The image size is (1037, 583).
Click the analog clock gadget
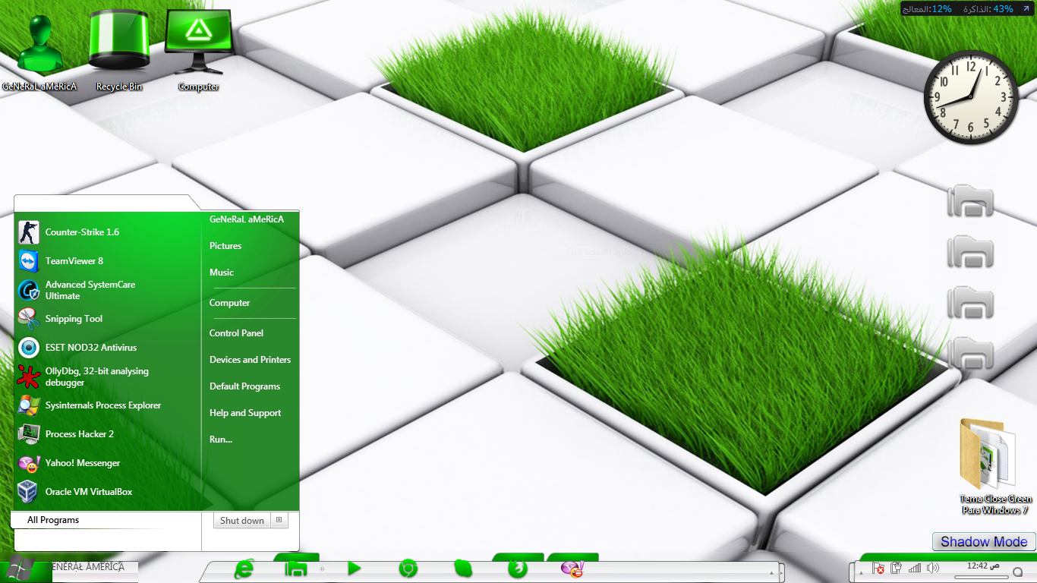(x=971, y=97)
